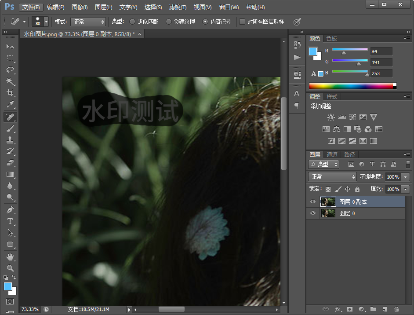Viewport: 414px width, 315px height.
Task: Open the 滤镜 menu
Action: [178, 7]
